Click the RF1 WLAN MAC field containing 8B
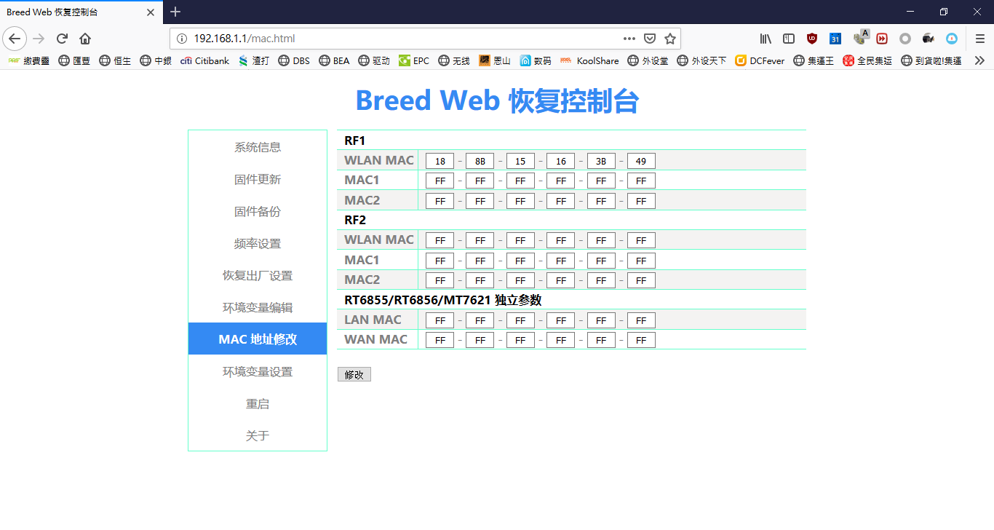Image resolution: width=994 pixels, height=530 pixels. [x=480, y=161]
